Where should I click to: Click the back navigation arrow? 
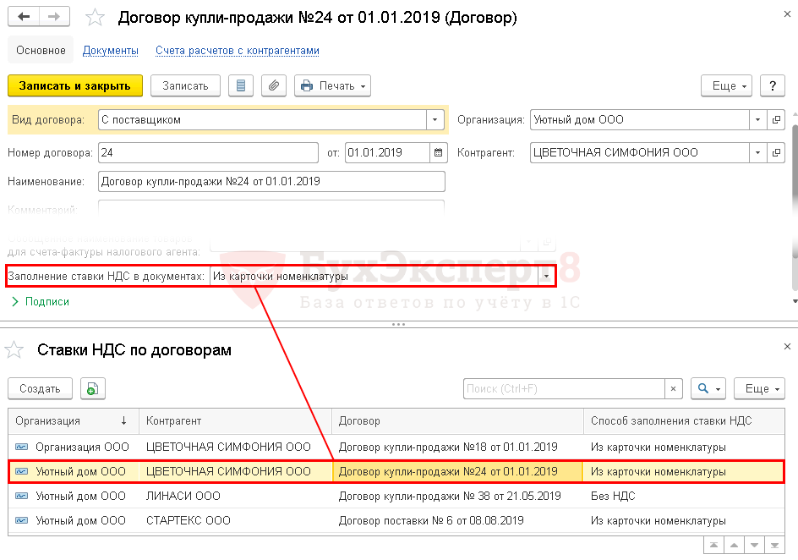pos(25,17)
